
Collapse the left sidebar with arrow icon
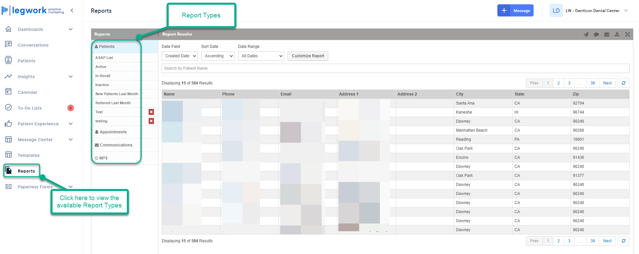[72, 10]
